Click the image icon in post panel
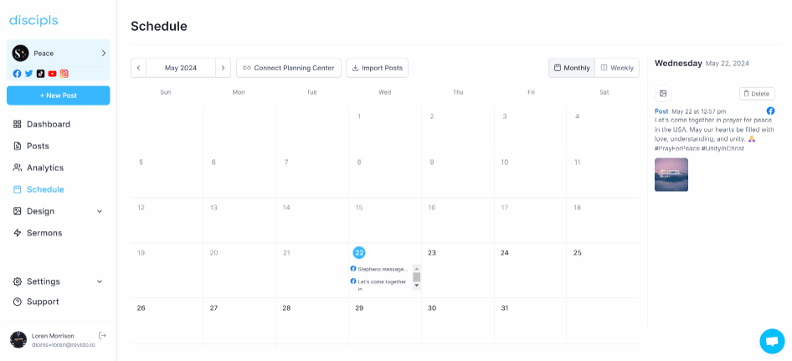The image size is (792, 361). [x=663, y=94]
